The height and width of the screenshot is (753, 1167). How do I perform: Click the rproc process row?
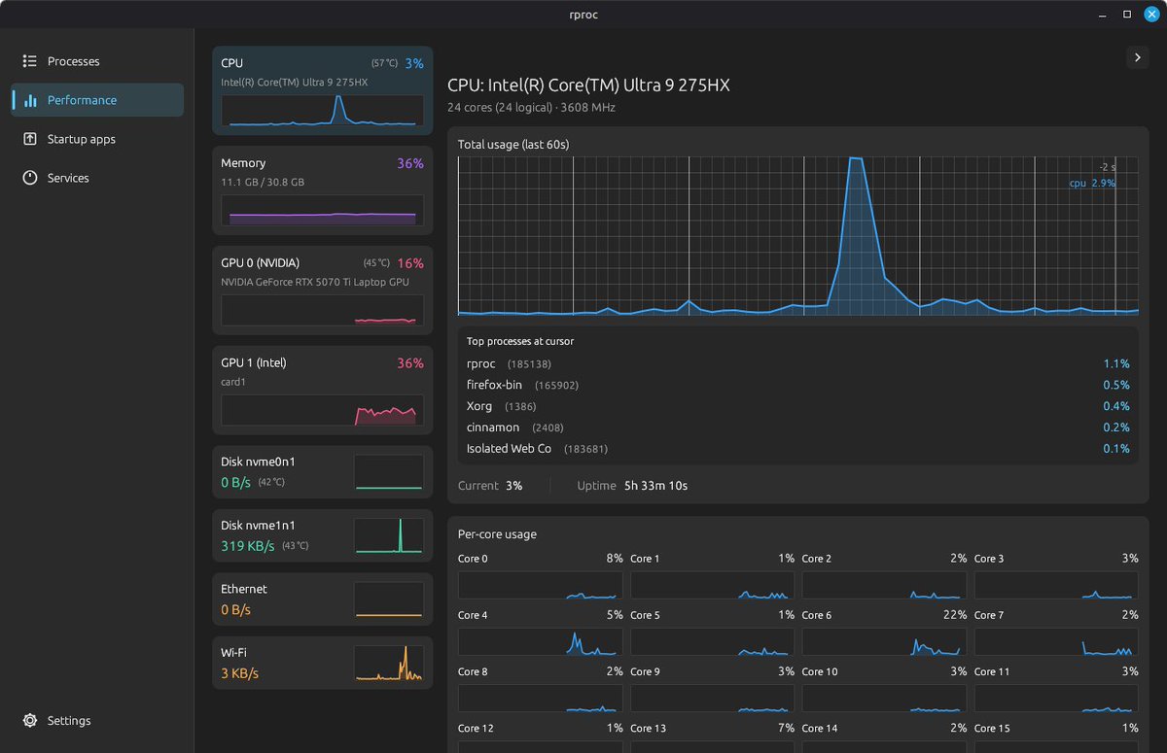tap(797, 363)
